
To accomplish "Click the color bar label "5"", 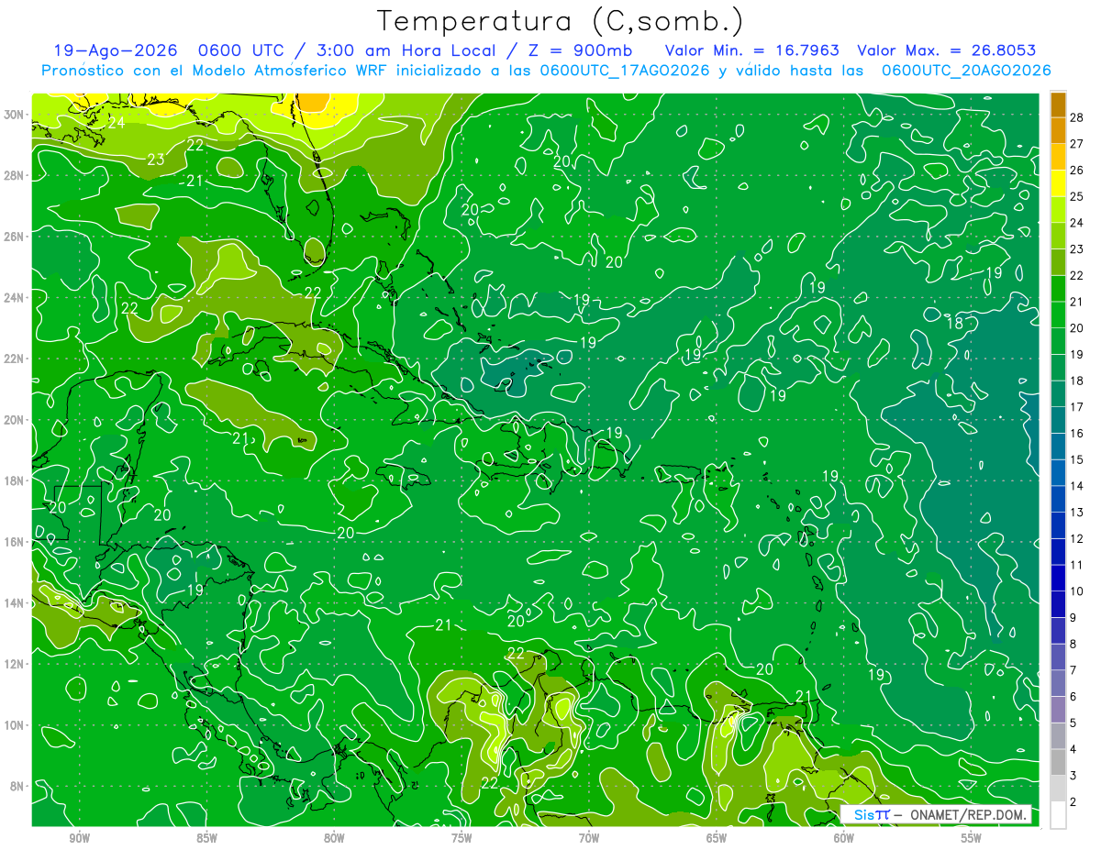I will click(x=1073, y=723).
